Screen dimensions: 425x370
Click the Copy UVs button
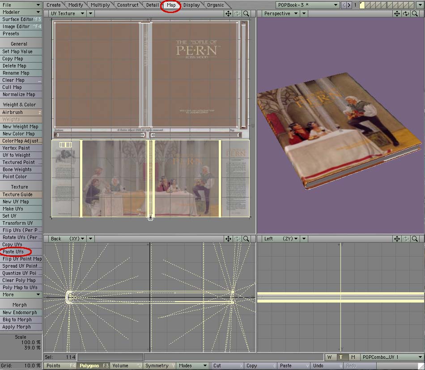point(21,244)
